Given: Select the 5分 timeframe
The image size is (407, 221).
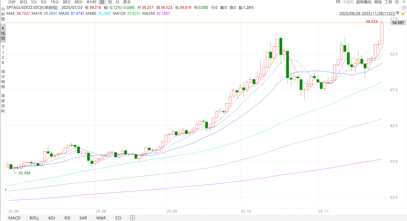Looking at the screenshot, I should pos(44,2).
